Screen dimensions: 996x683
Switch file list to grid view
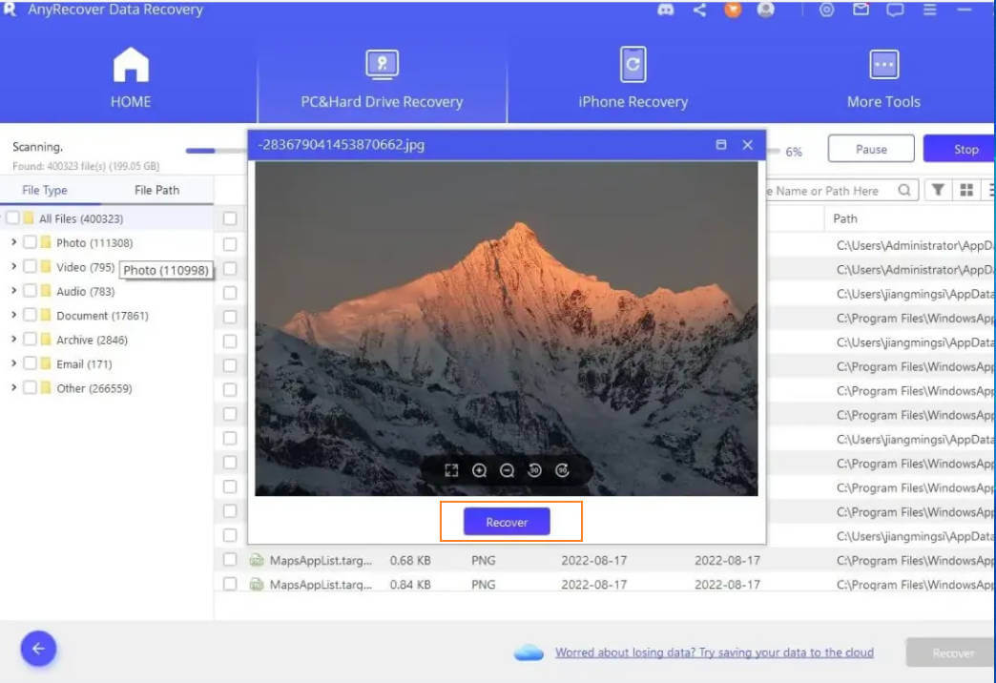(966, 190)
